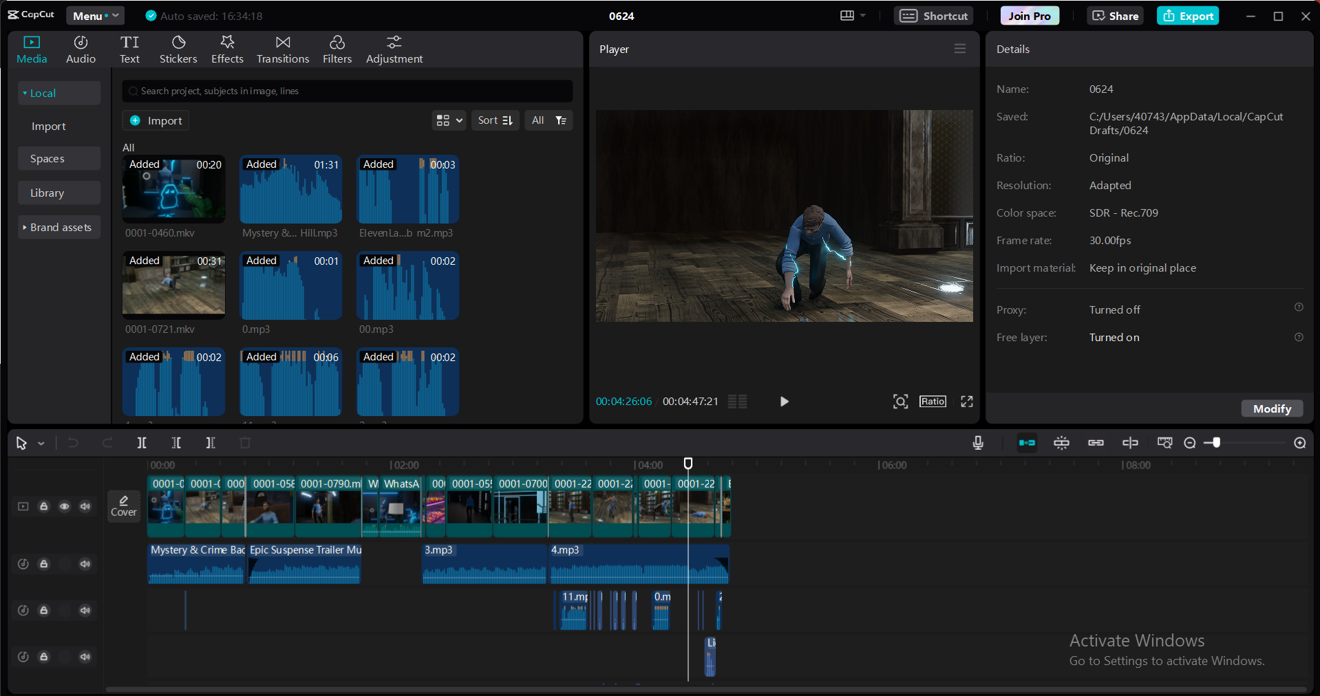Open the Player panel menu icon

pyautogui.click(x=960, y=49)
